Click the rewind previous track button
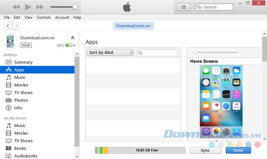Image resolution: width=267 pixels, height=159 pixels. point(16,7)
